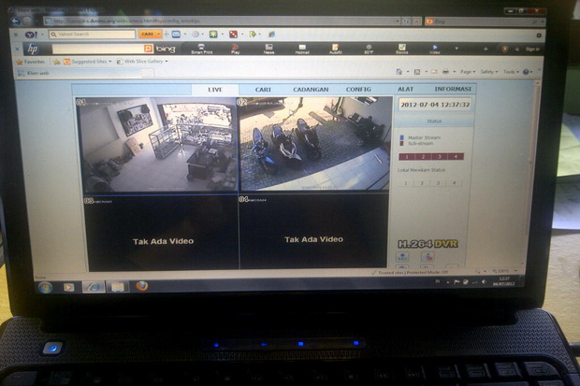The width and height of the screenshot is (580, 386).
Task: Click the Status panel header
Action: coord(434,122)
